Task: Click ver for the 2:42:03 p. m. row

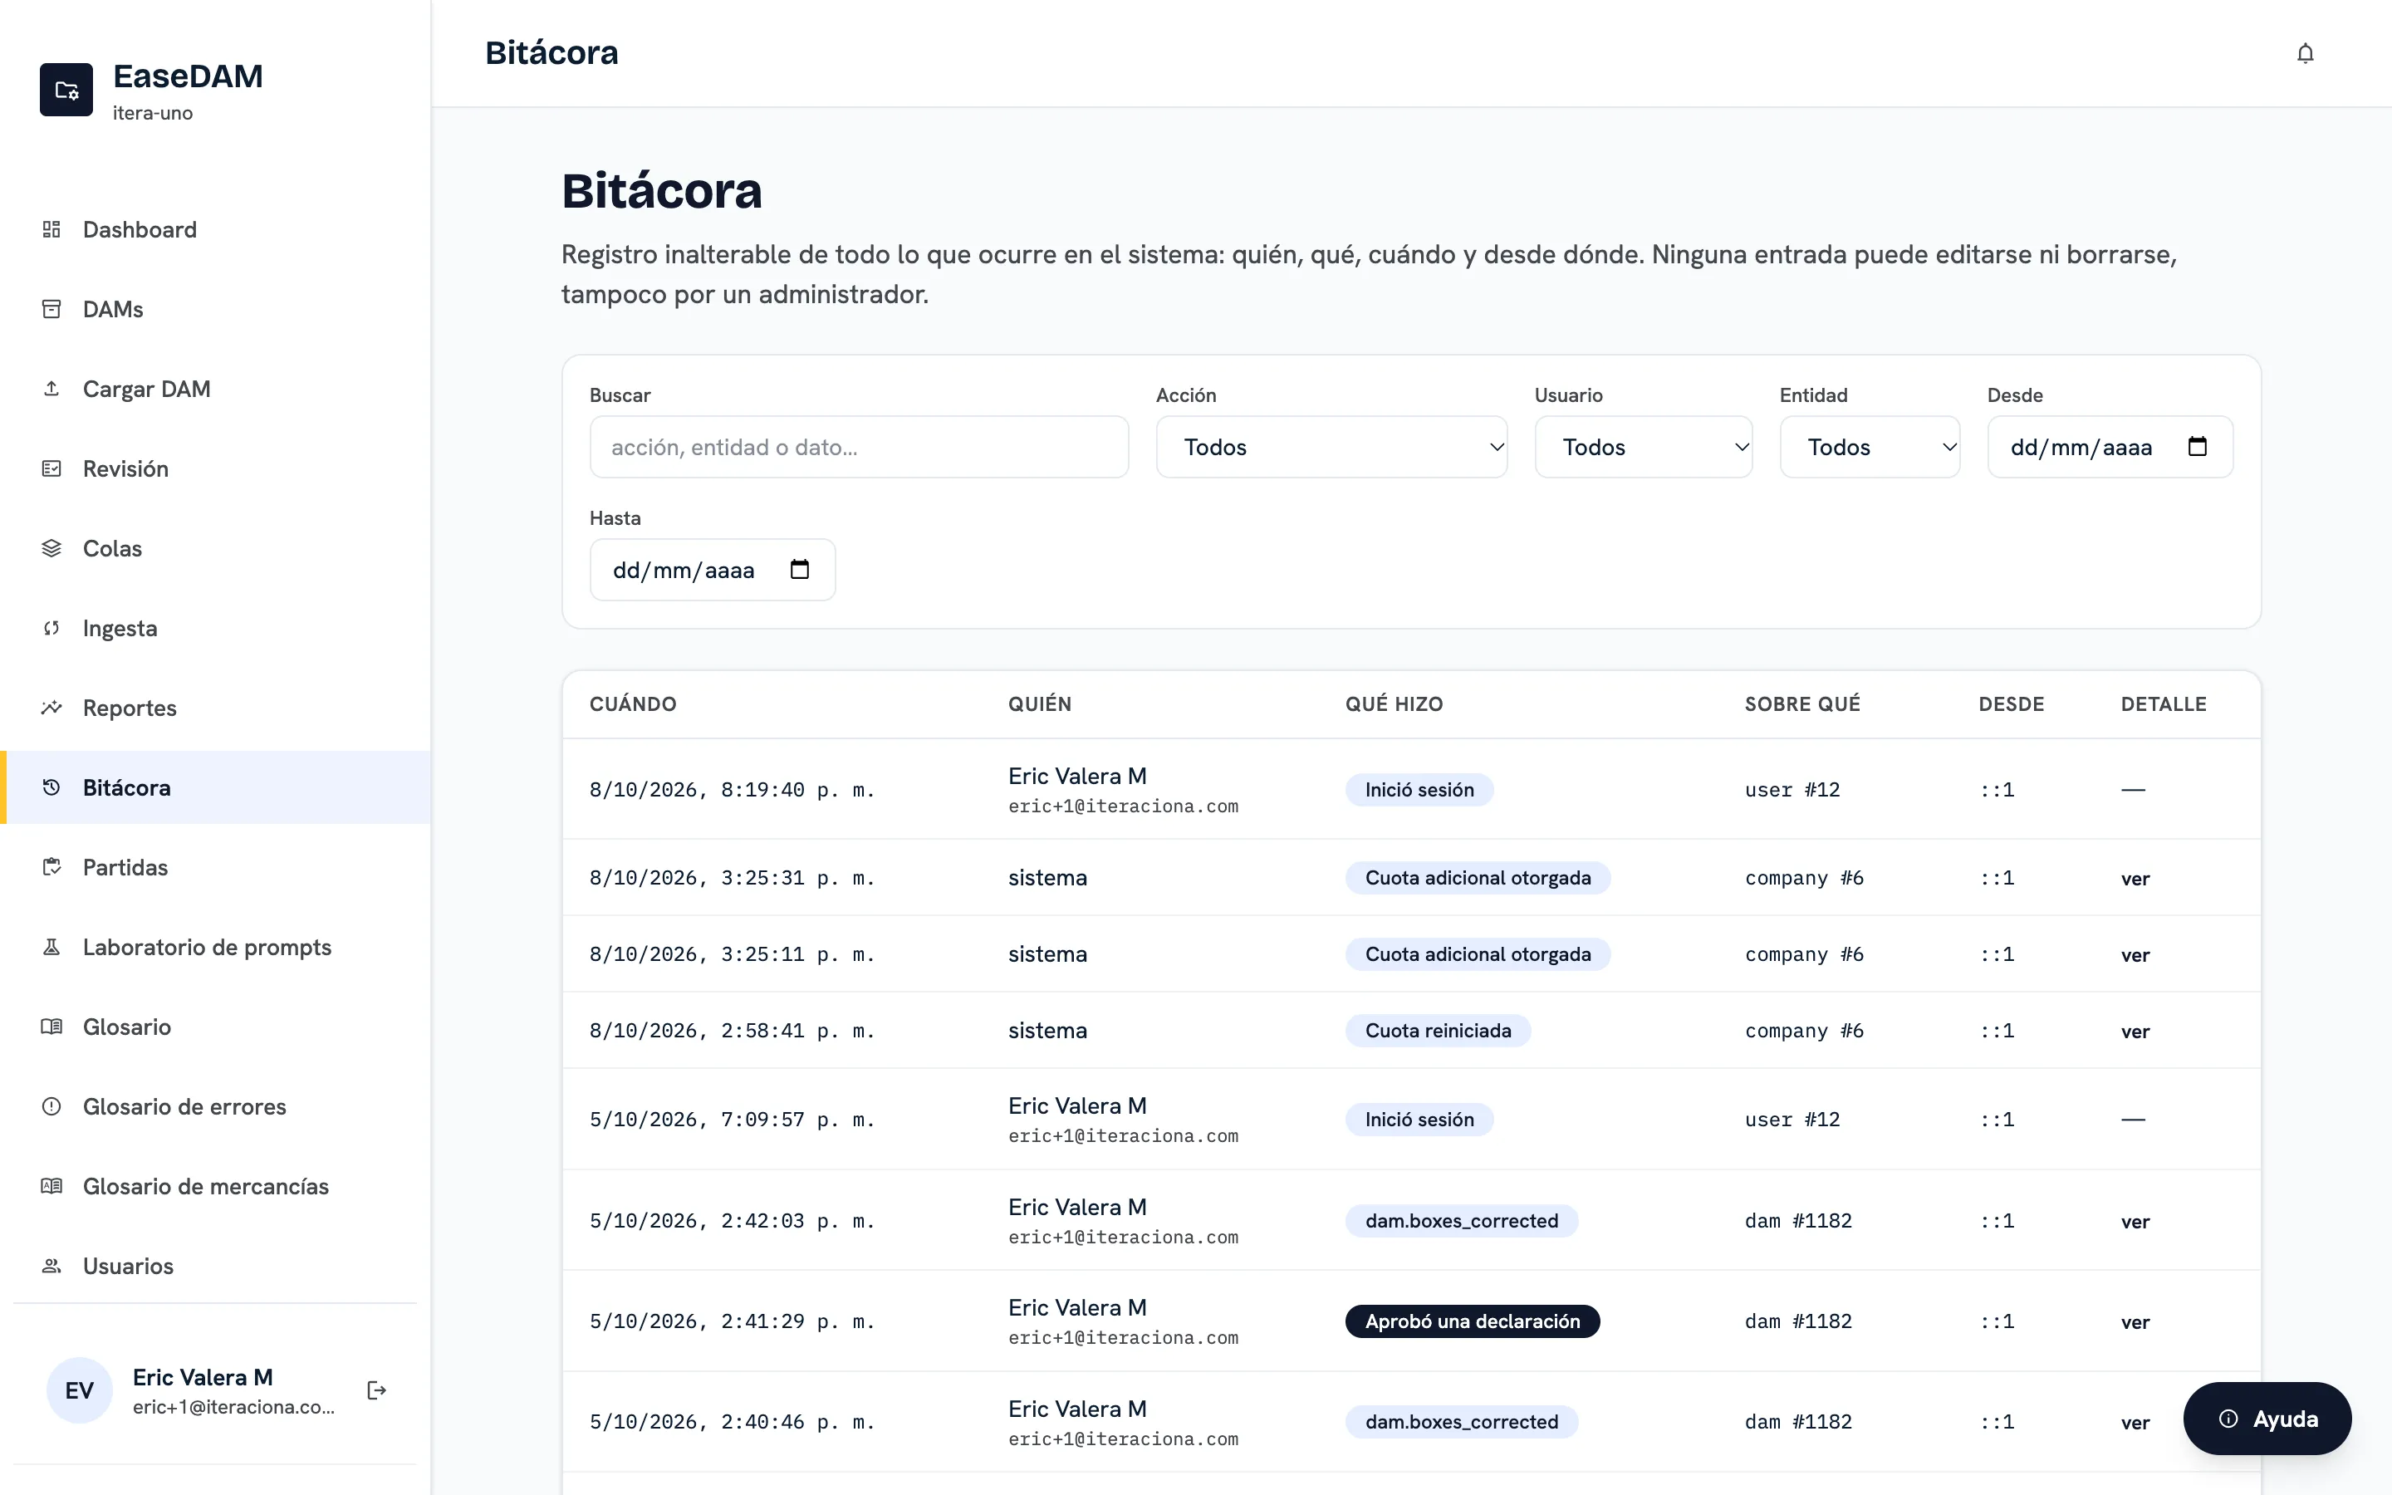Action: (2135, 1222)
